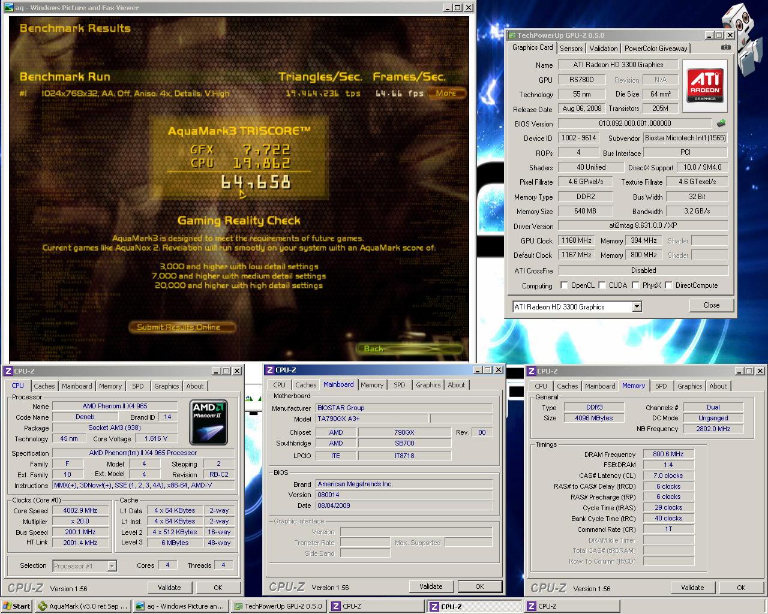
Task: Open Mainboard tab in right CPU-Z window
Action: tap(600, 386)
